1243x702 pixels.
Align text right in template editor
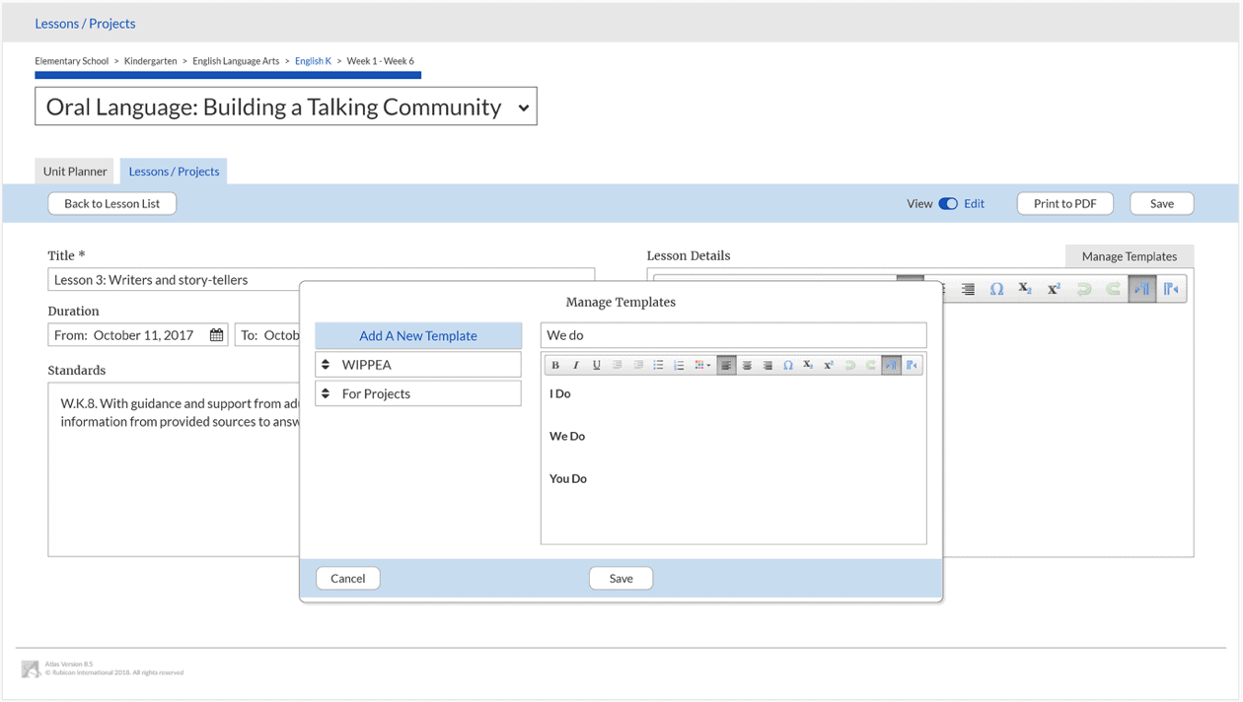(768, 365)
